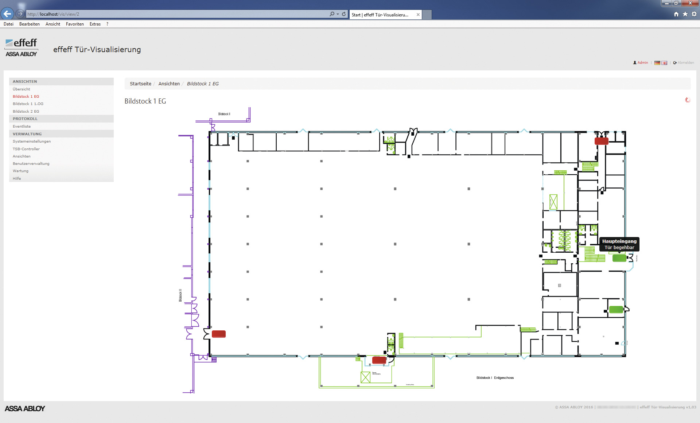
Task: Switch language using the British flag icon
Action: pos(664,63)
